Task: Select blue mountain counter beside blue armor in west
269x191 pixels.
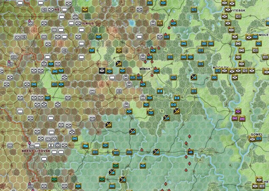Action: coord(61,71)
